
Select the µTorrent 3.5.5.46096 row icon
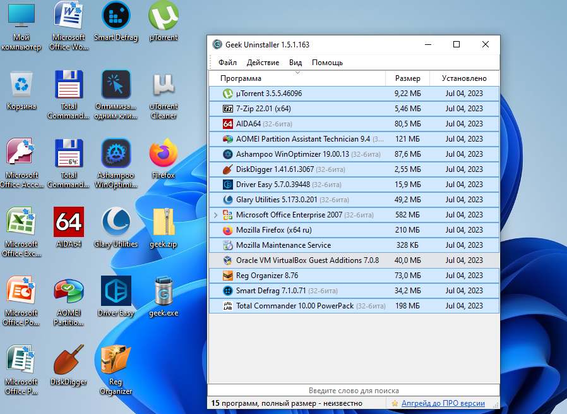[x=228, y=94]
